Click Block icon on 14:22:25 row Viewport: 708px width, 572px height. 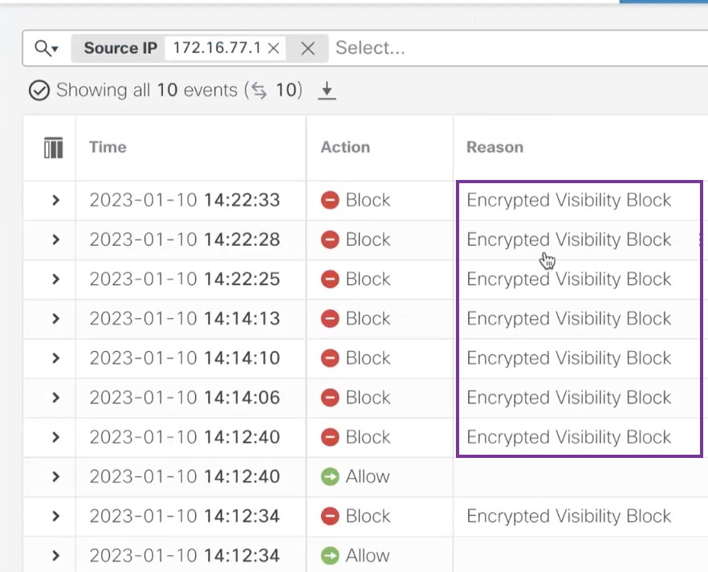tap(330, 280)
